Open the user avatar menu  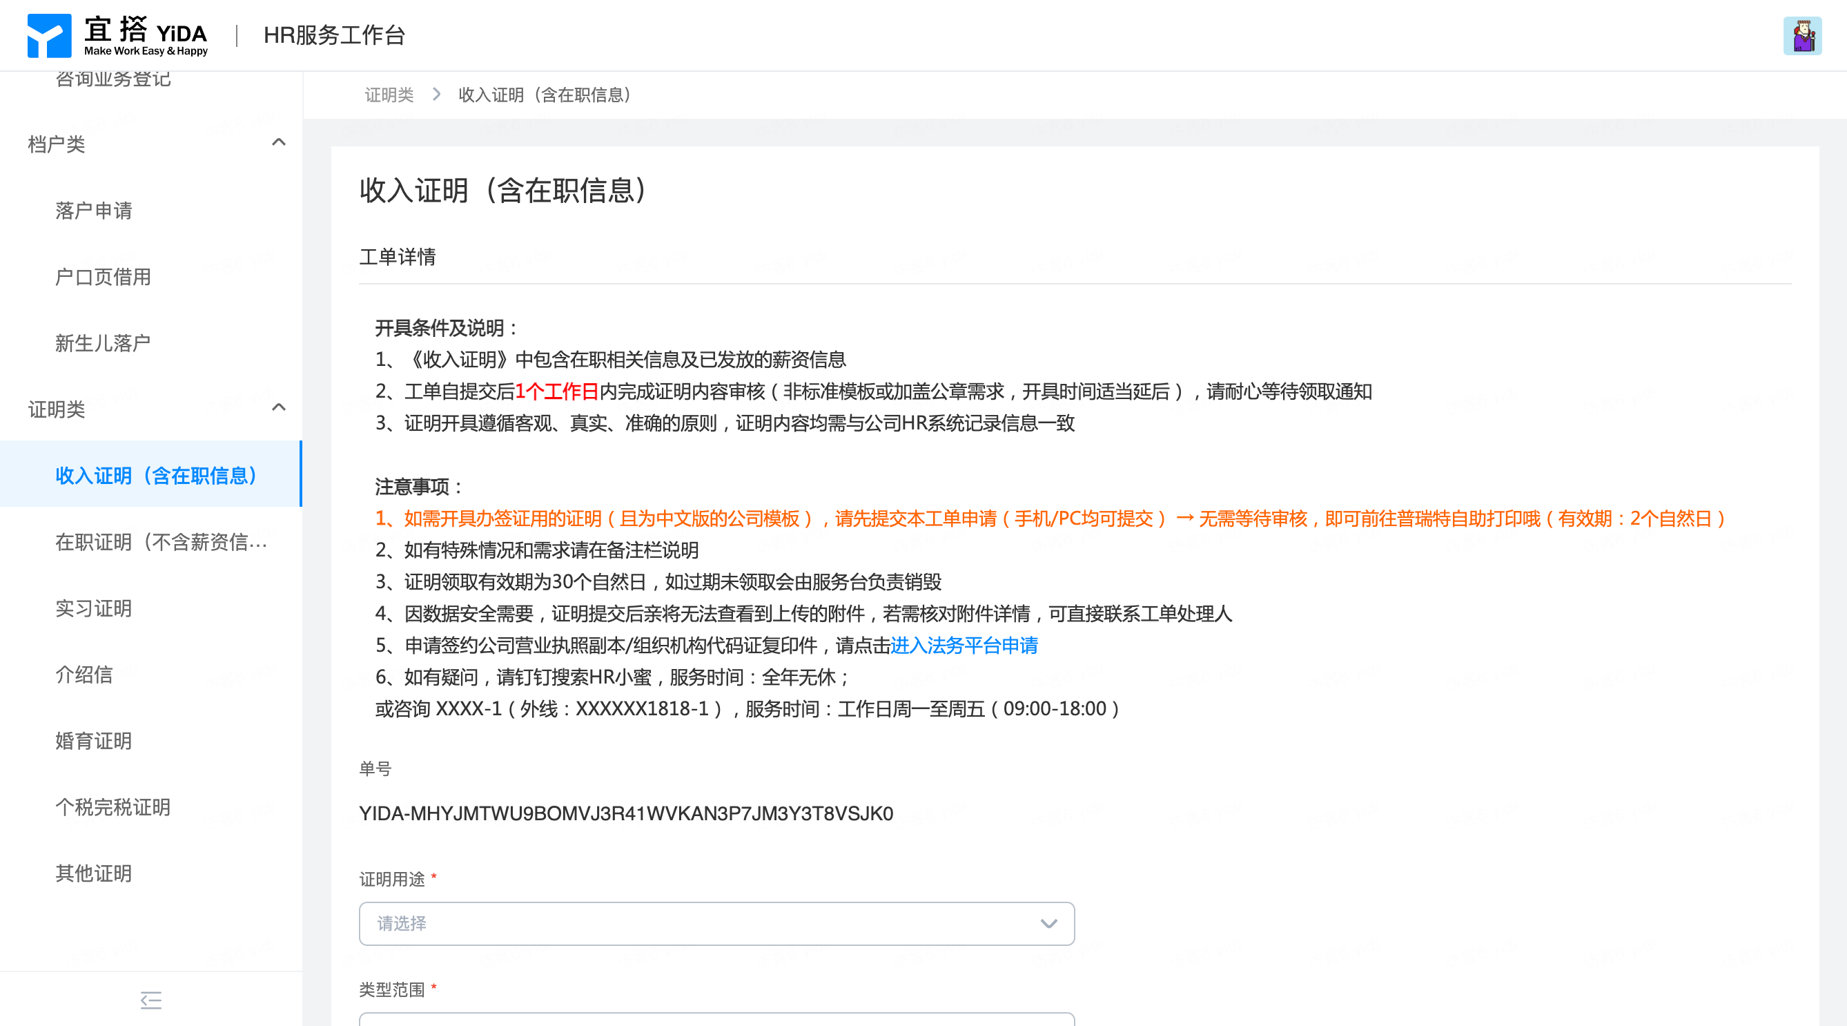[1802, 35]
